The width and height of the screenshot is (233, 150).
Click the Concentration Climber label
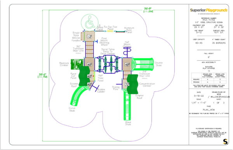pos(147,85)
